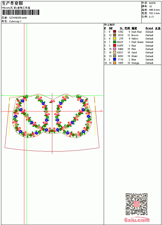Click the floral embroidery design preview
The height and width of the screenshot is (225, 162).
point(52,116)
